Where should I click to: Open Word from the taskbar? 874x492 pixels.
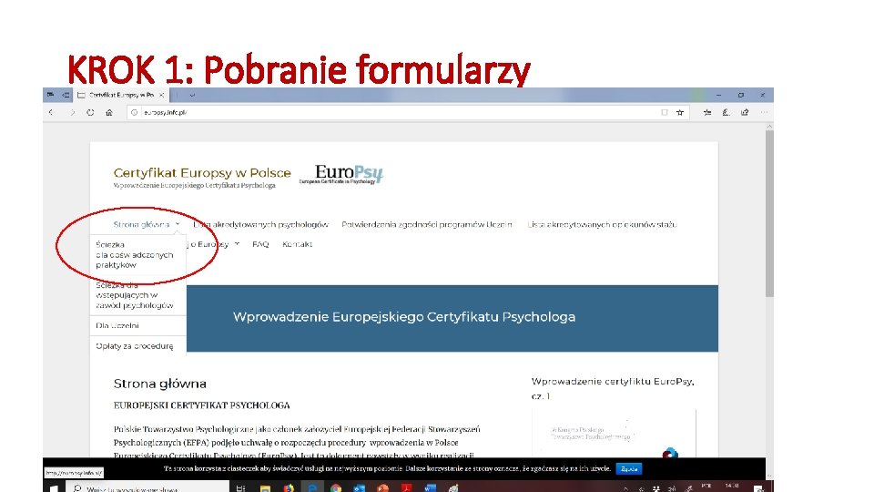(x=430, y=488)
